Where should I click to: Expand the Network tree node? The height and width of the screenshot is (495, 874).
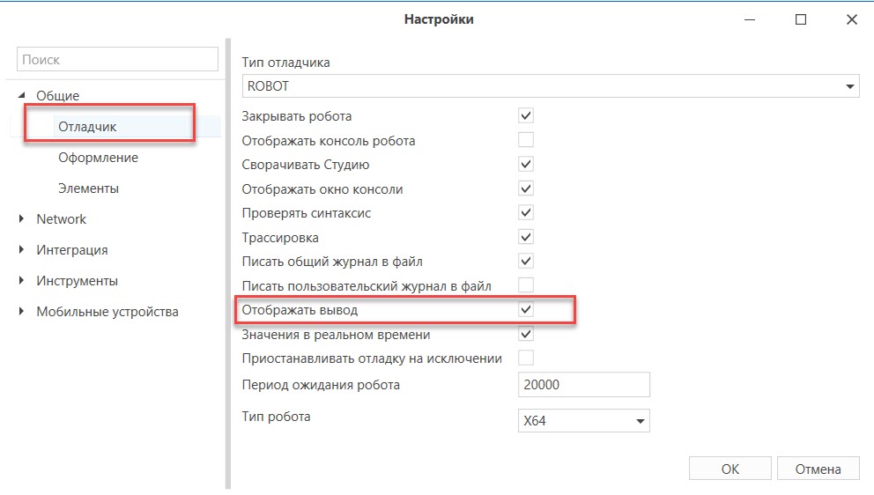point(21,219)
